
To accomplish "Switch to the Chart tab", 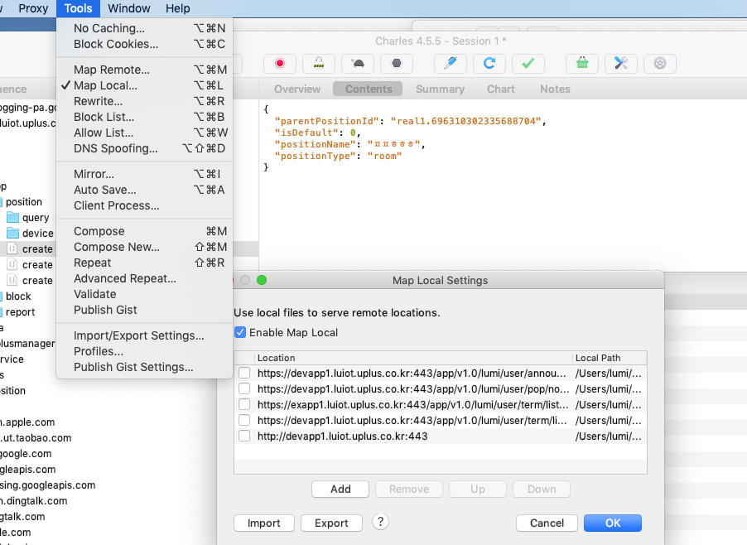I will (501, 89).
